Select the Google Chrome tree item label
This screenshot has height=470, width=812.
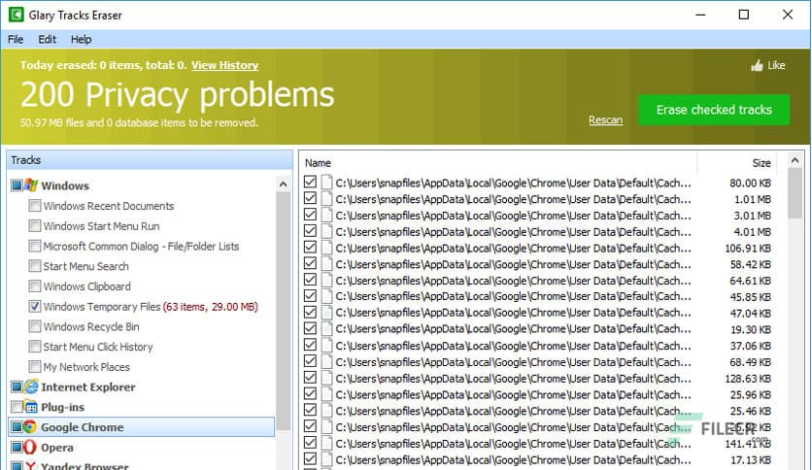[83, 427]
